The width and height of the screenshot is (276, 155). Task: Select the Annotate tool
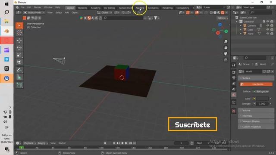(19, 70)
